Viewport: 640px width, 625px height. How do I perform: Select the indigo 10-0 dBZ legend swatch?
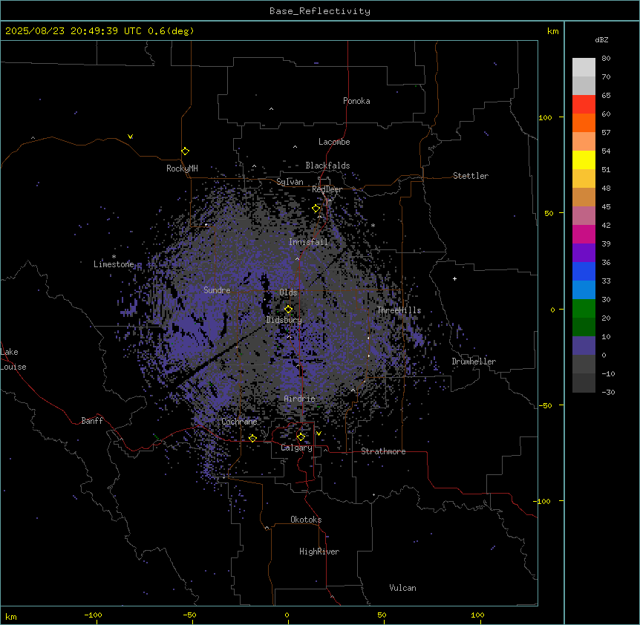(584, 346)
